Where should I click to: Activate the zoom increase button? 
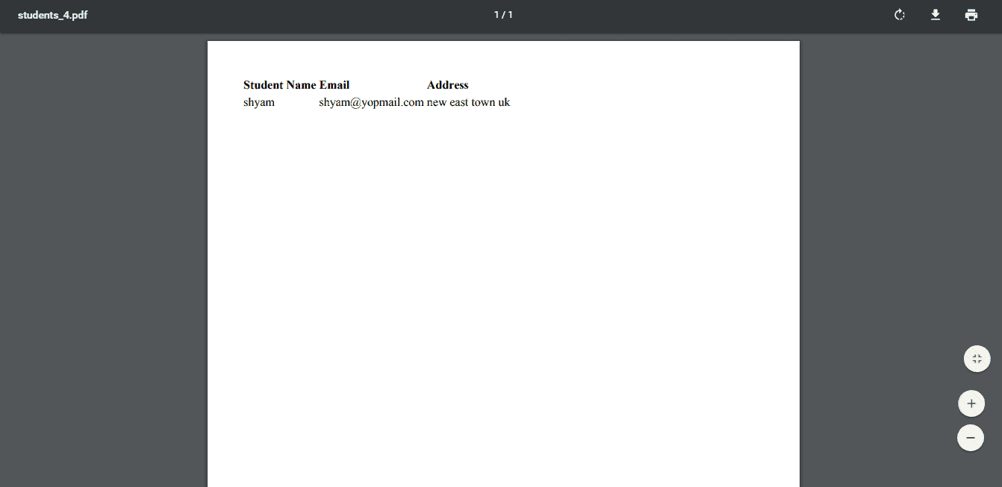pyautogui.click(x=971, y=403)
